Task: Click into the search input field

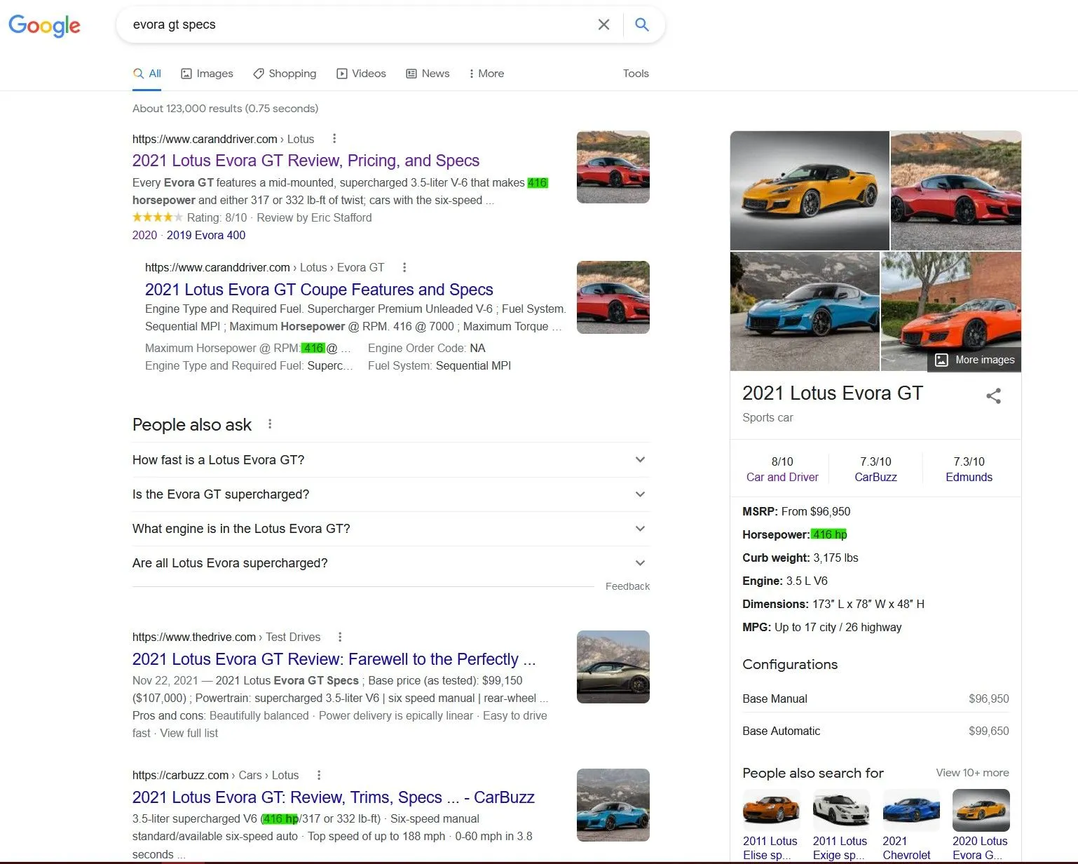Action: point(350,25)
